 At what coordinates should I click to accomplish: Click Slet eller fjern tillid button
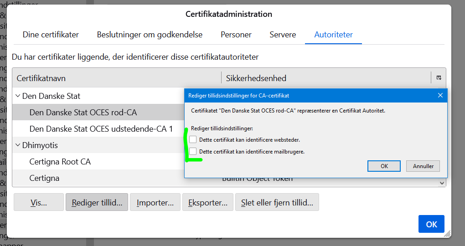click(277, 203)
